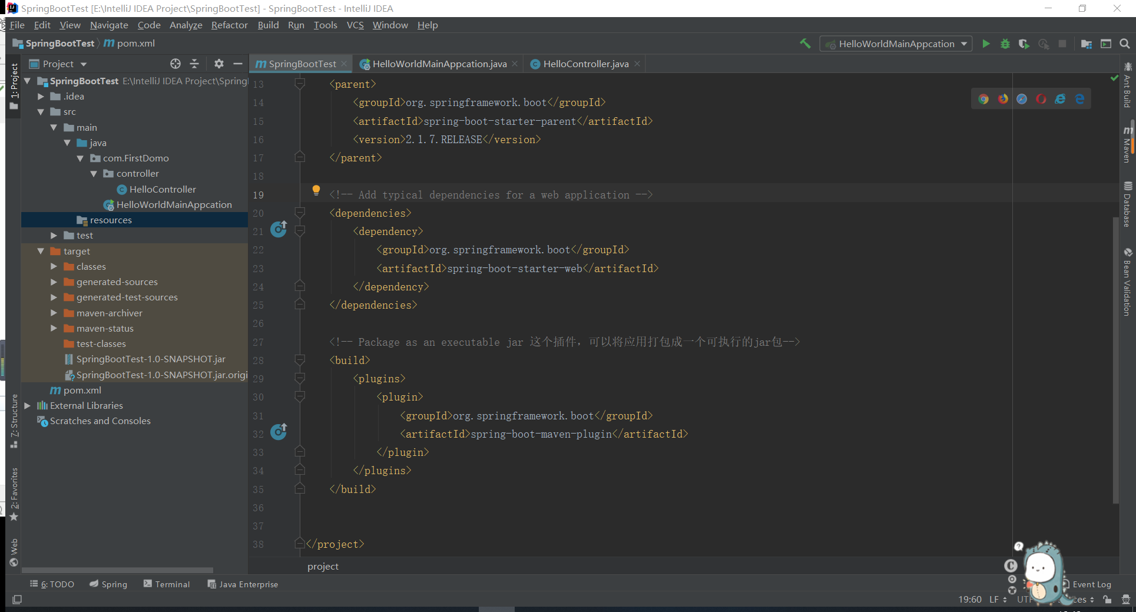Open the Java Enterprise tool window
The height and width of the screenshot is (612, 1136).
tap(243, 584)
